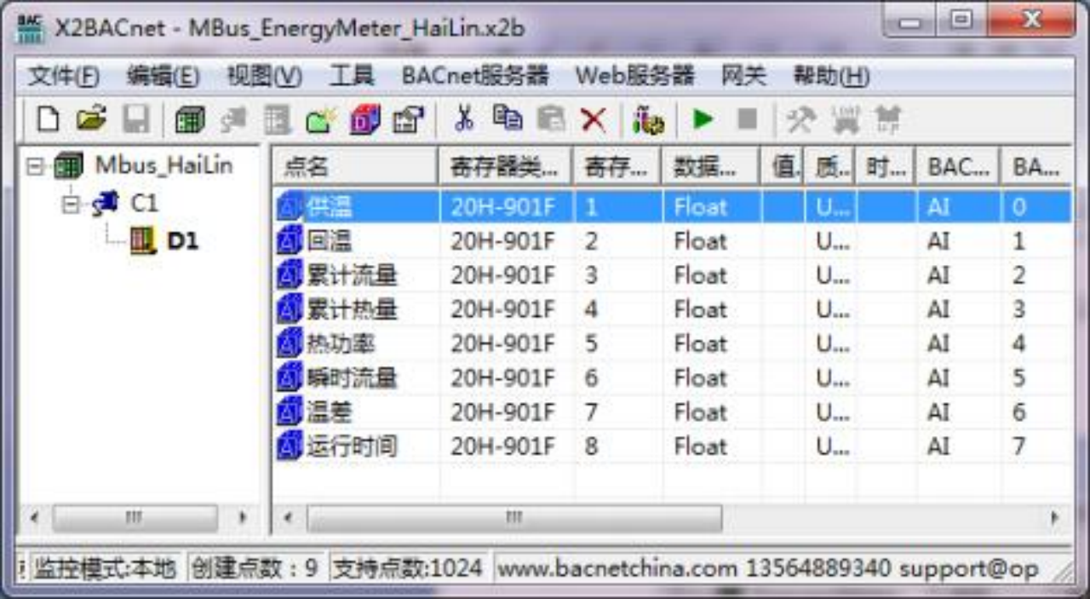The height and width of the screenshot is (599, 1090).
Task: Click the add channel toolbar icon
Action: coord(233,119)
